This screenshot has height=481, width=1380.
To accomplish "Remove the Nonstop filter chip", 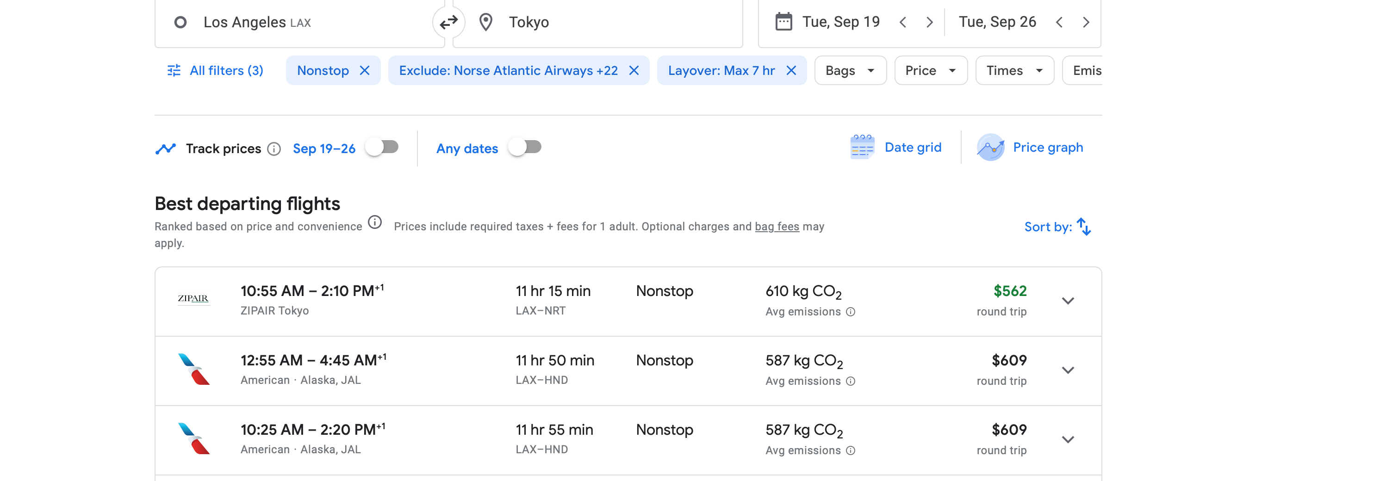I will (x=365, y=71).
